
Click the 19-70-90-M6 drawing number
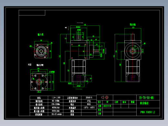146,98
